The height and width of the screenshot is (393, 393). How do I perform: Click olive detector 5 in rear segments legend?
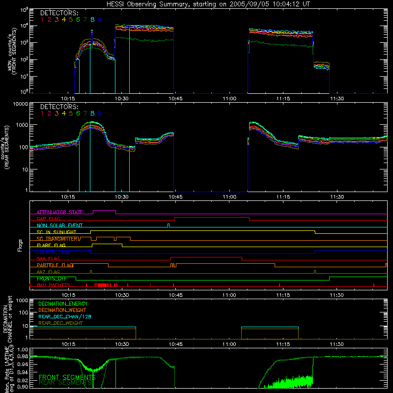click(71, 113)
